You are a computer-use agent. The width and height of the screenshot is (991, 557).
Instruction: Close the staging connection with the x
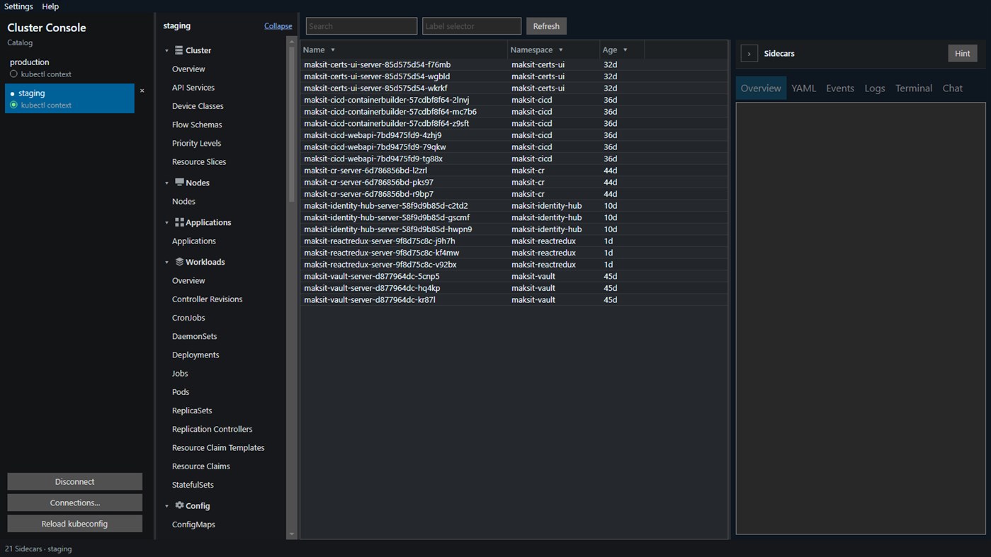click(142, 91)
